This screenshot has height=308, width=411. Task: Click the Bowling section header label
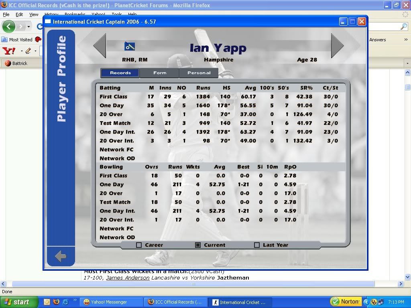111,167
